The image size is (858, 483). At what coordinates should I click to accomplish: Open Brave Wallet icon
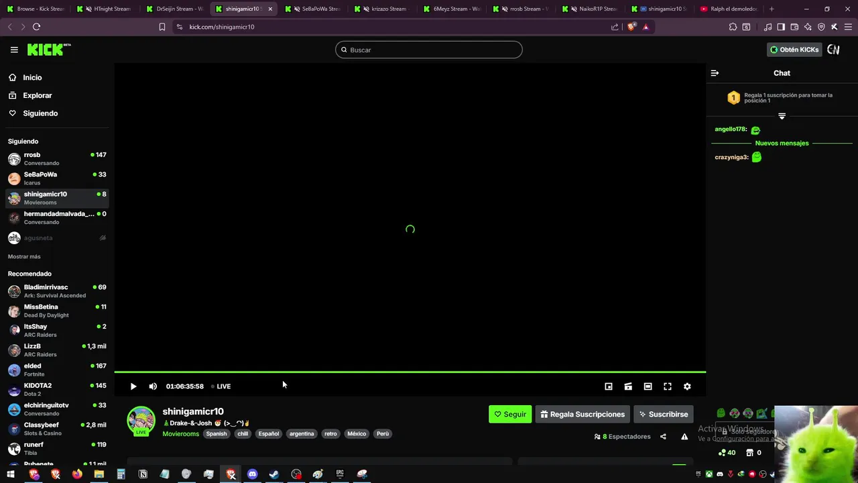(794, 27)
